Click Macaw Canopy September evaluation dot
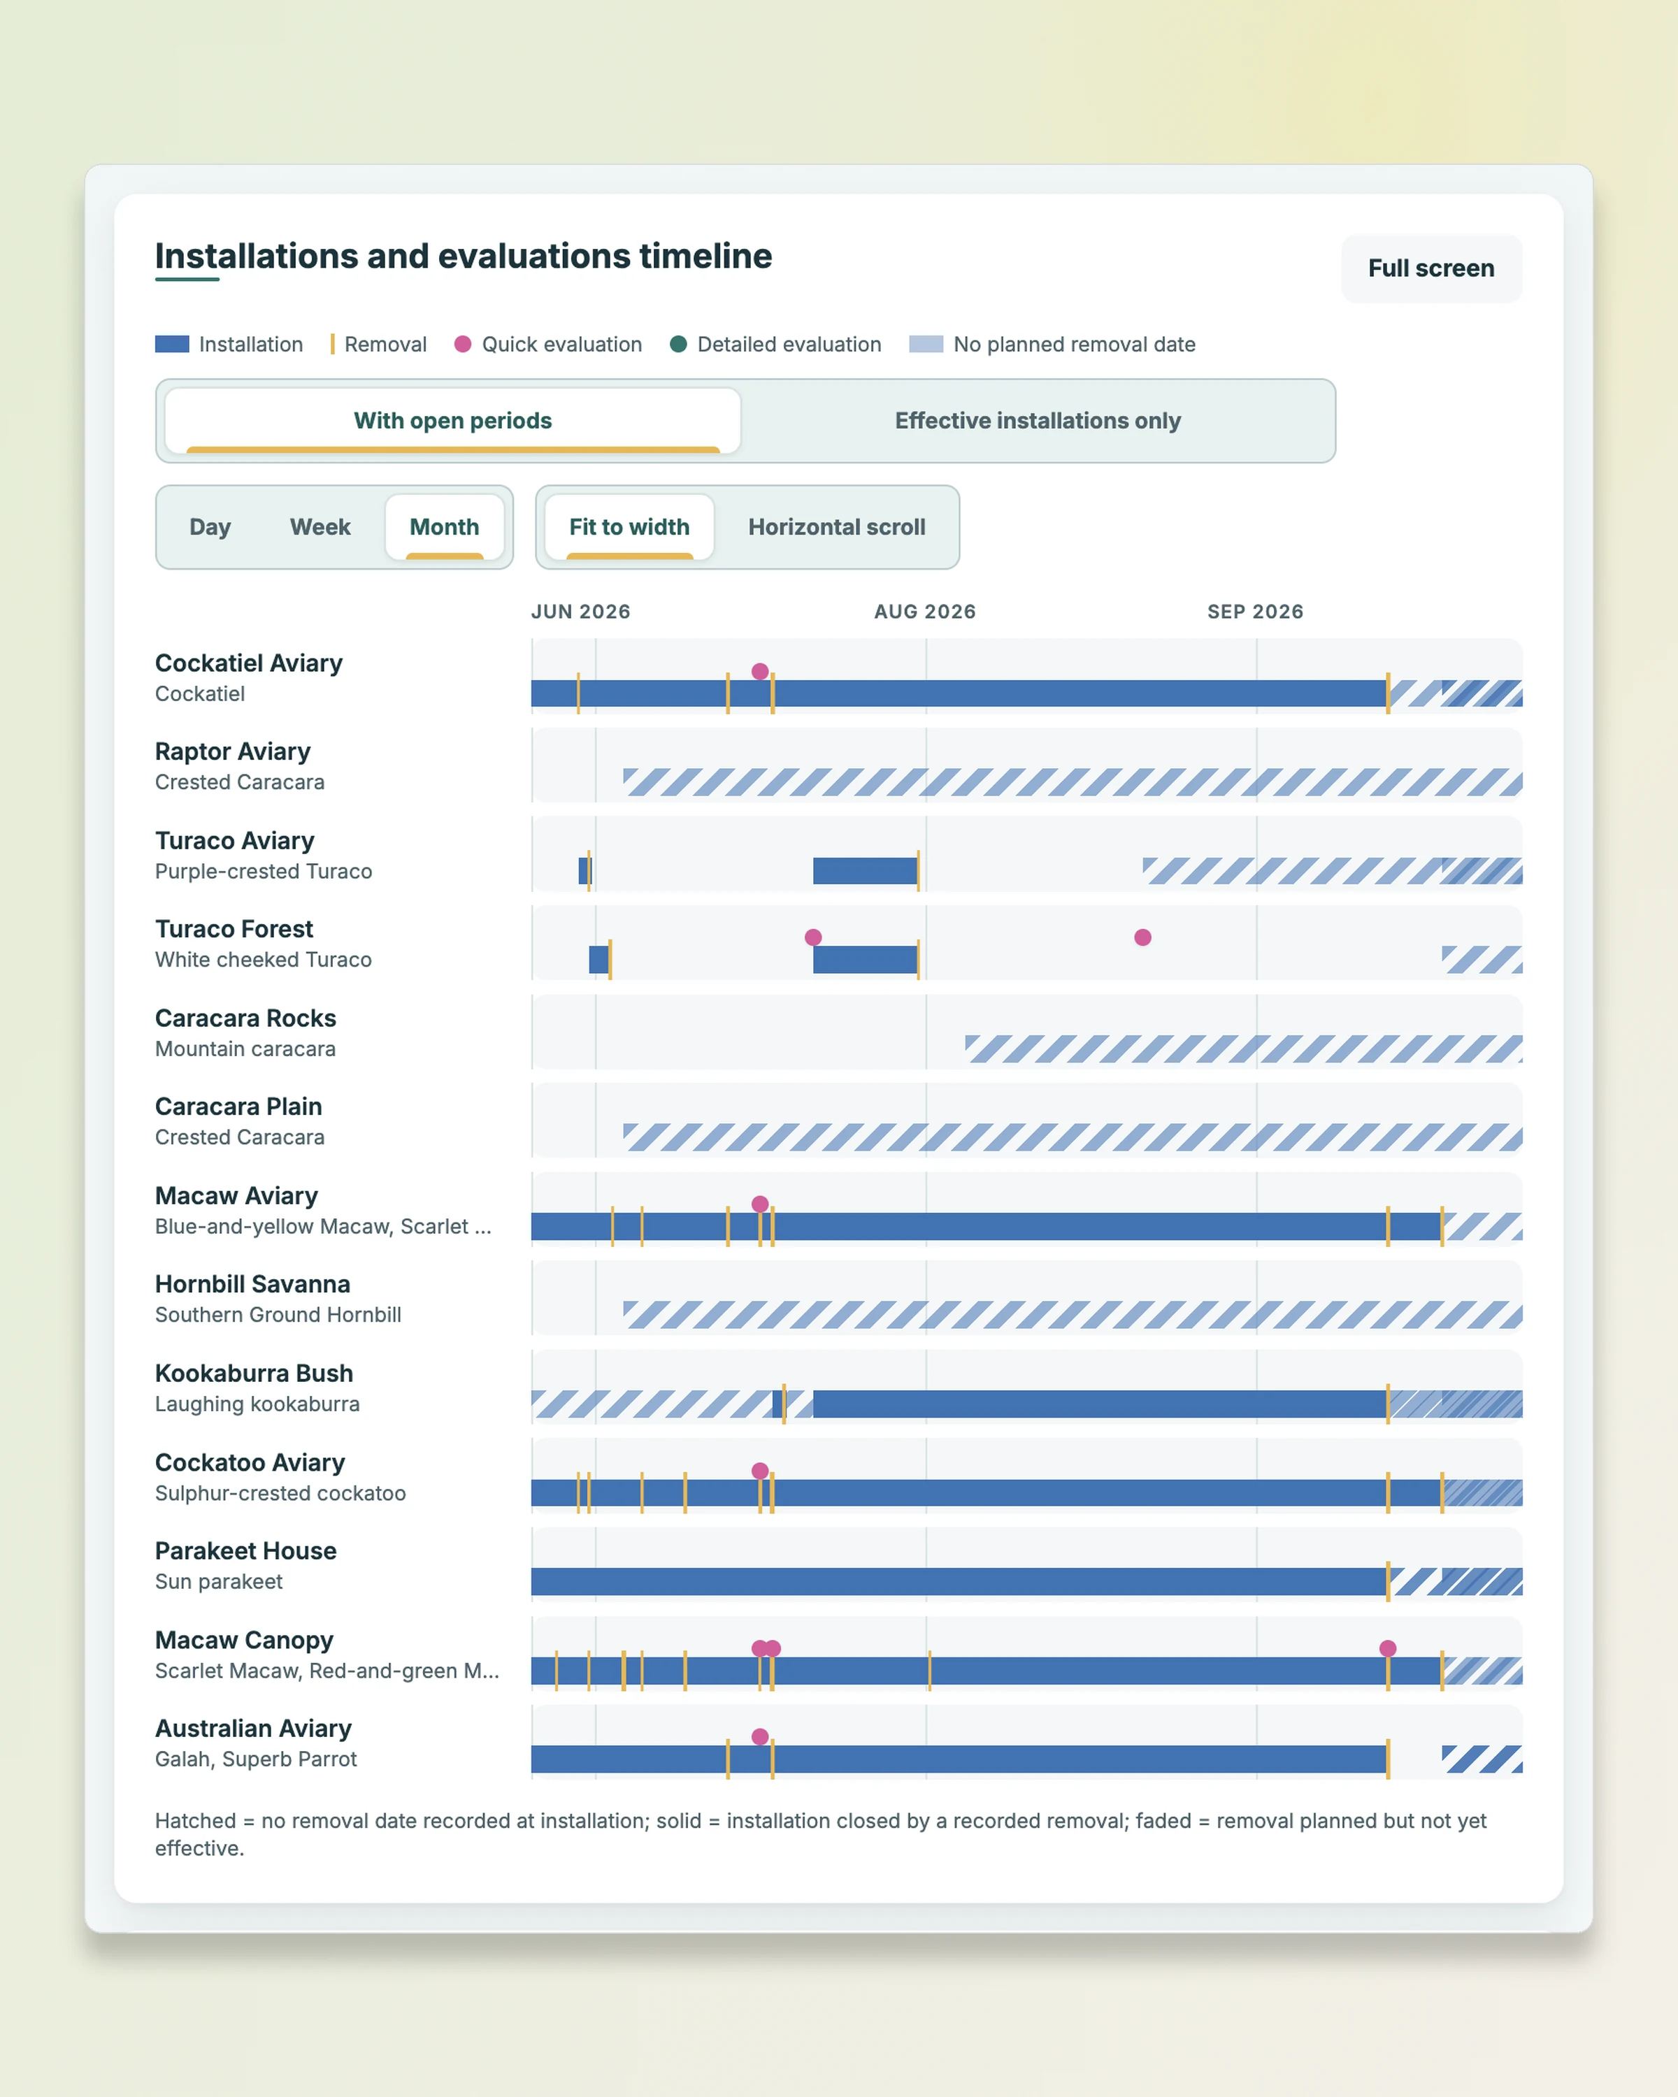Screen dimensions: 1678x2097 click(x=1388, y=1649)
